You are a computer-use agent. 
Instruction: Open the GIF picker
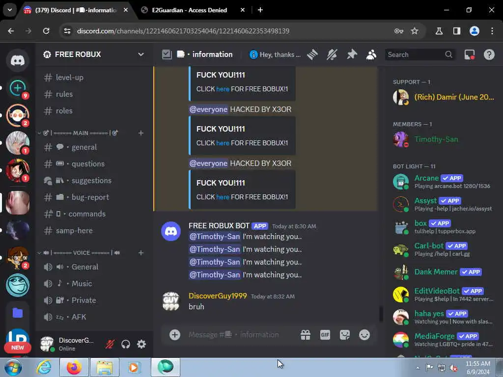click(x=325, y=335)
